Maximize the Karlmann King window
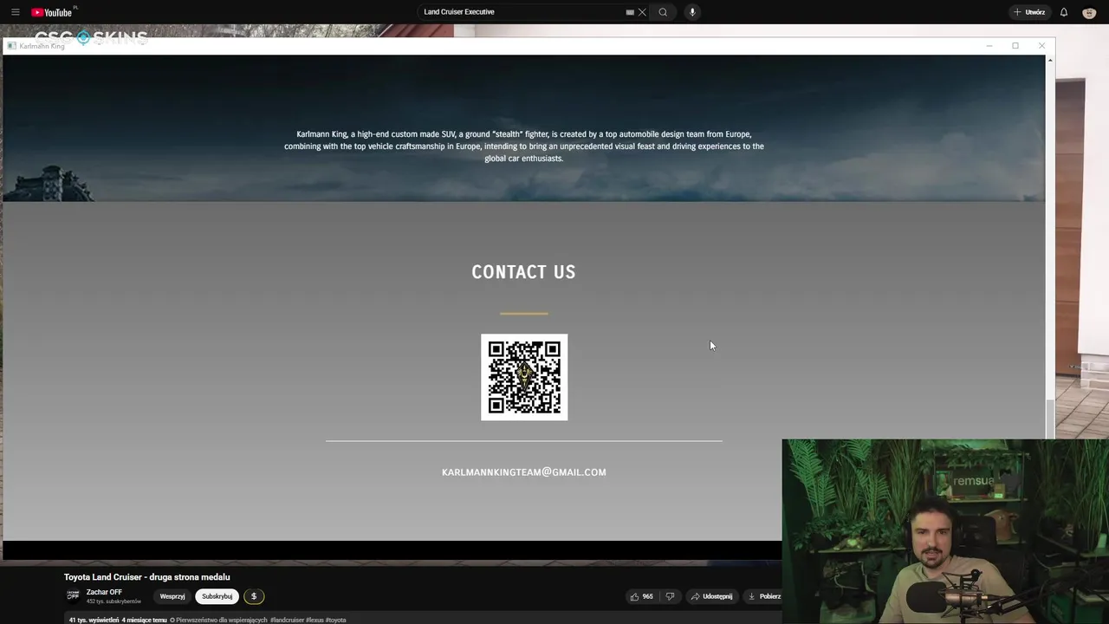Image resolution: width=1109 pixels, height=624 pixels. [1015, 46]
